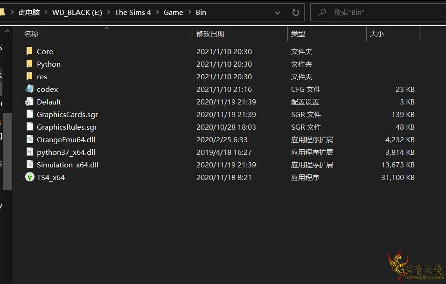Click the Bin breadcrumb segment

point(201,12)
